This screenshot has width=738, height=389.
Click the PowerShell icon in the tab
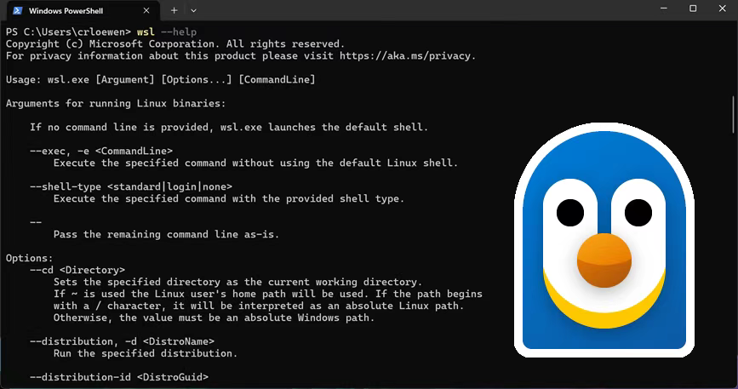pyautogui.click(x=17, y=10)
